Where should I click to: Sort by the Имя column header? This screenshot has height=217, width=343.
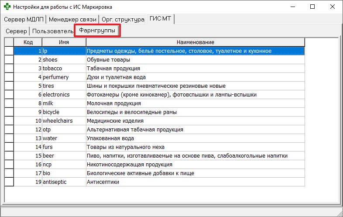pos(64,42)
